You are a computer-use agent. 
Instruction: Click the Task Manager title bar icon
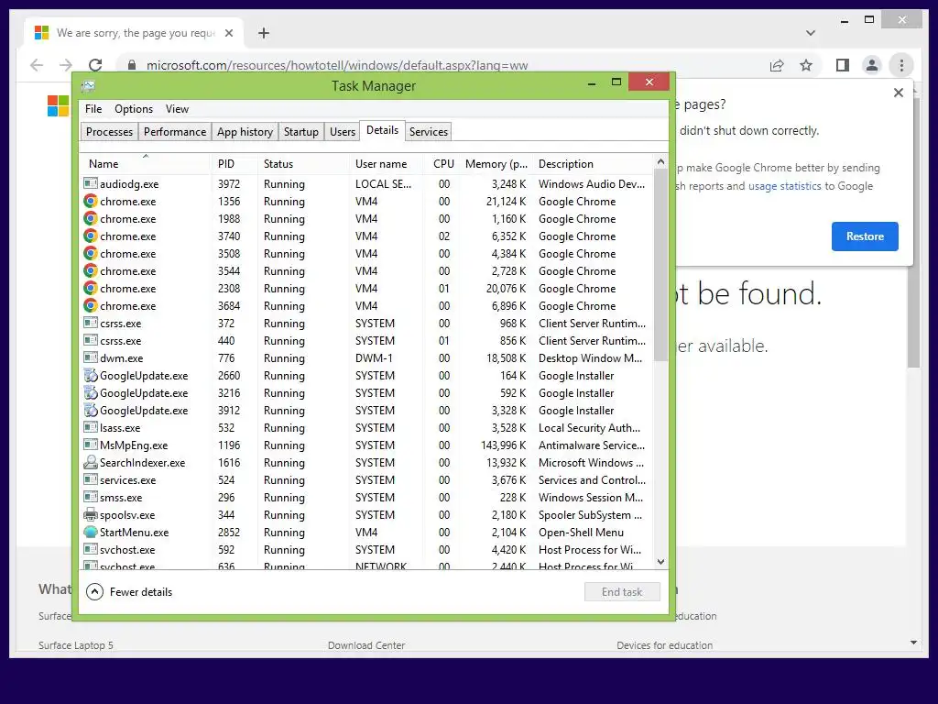[x=88, y=86]
